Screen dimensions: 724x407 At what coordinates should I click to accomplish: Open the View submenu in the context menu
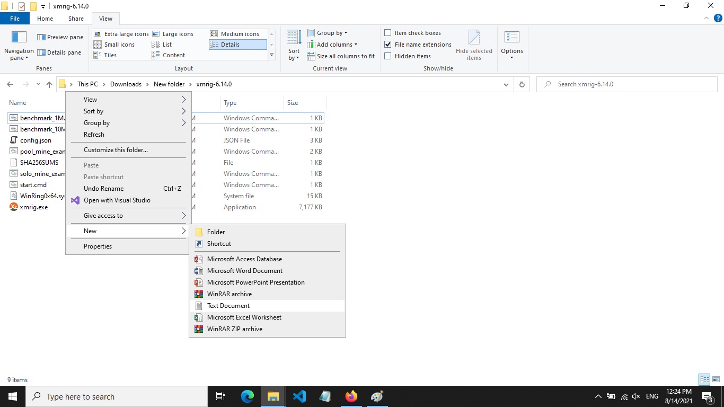pos(128,100)
